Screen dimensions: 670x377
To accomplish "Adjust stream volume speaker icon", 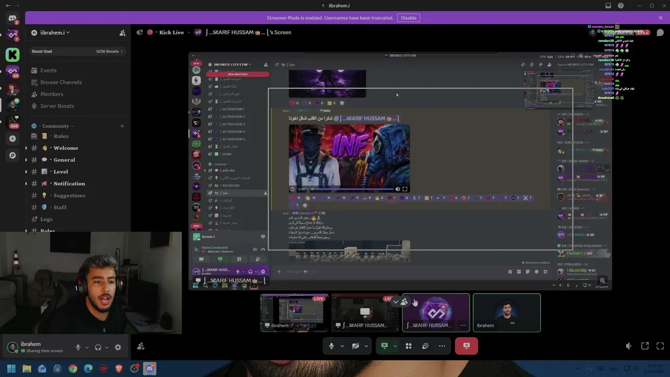I will [629, 346].
